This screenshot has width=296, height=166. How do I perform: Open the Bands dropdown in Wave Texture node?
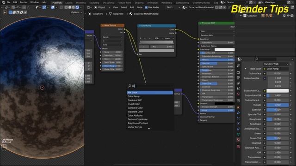(112, 37)
